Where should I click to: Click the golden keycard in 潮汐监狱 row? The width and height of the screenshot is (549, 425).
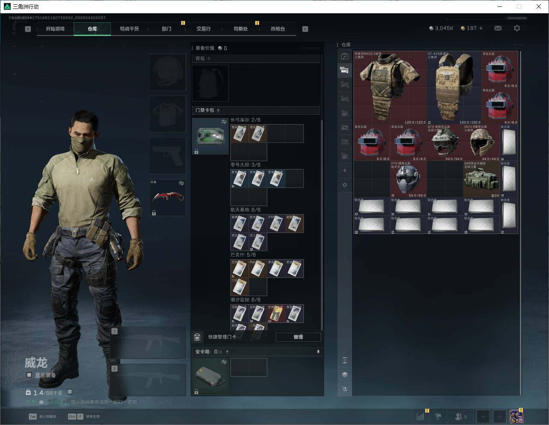276,314
